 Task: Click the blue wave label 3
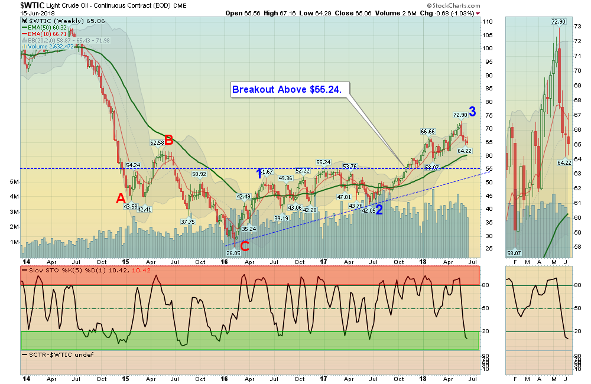(x=472, y=112)
